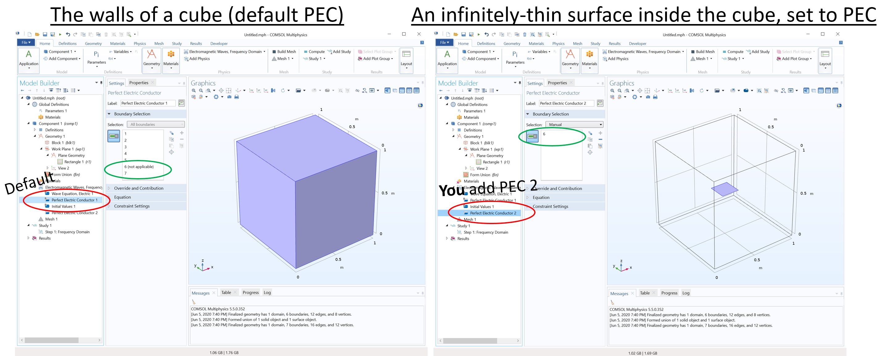This screenshot has width=879, height=356.
Task: Toggle the Activate Selection switch in right Settings panel
Action: [x=532, y=136]
